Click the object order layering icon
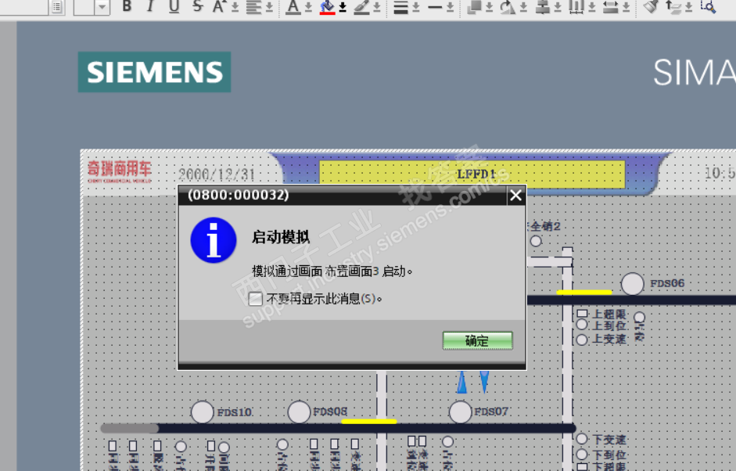Screen dimensions: 736x471 pyautogui.click(x=475, y=6)
